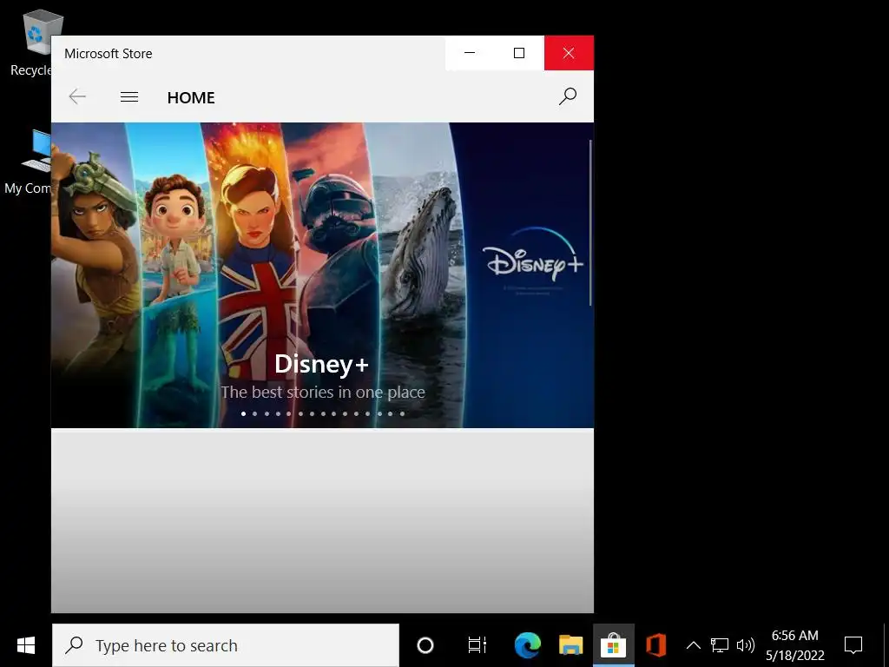Click the taskbar search box

pyautogui.click(x=226, y=645)
